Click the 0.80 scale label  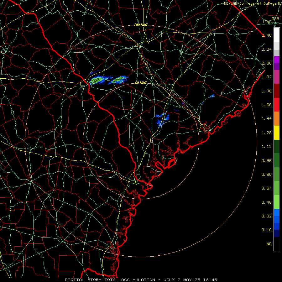tap(267, 175)
